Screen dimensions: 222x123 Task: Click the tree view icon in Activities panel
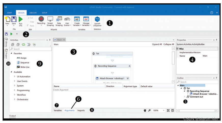[29, 45]
